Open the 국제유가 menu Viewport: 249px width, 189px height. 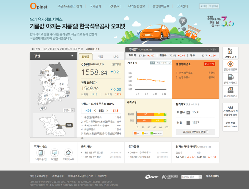pyautogui.click(x=95, y=6)
